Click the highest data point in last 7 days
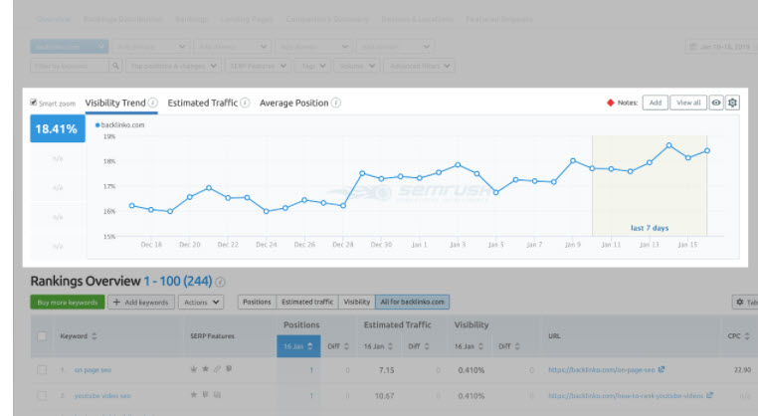The height and width of the screenshot is (416, 758). click(x=669, y=145)
